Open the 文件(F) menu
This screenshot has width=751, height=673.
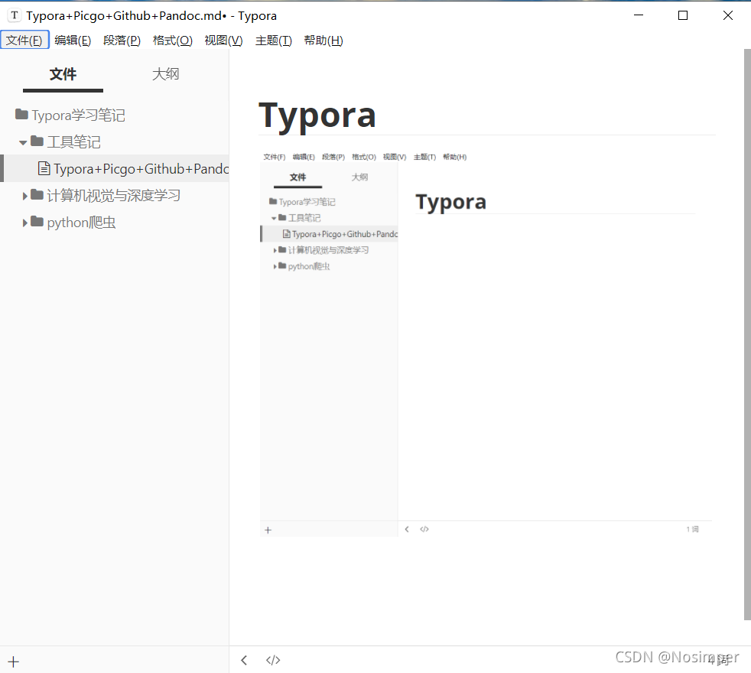click(x=24, y=41)
